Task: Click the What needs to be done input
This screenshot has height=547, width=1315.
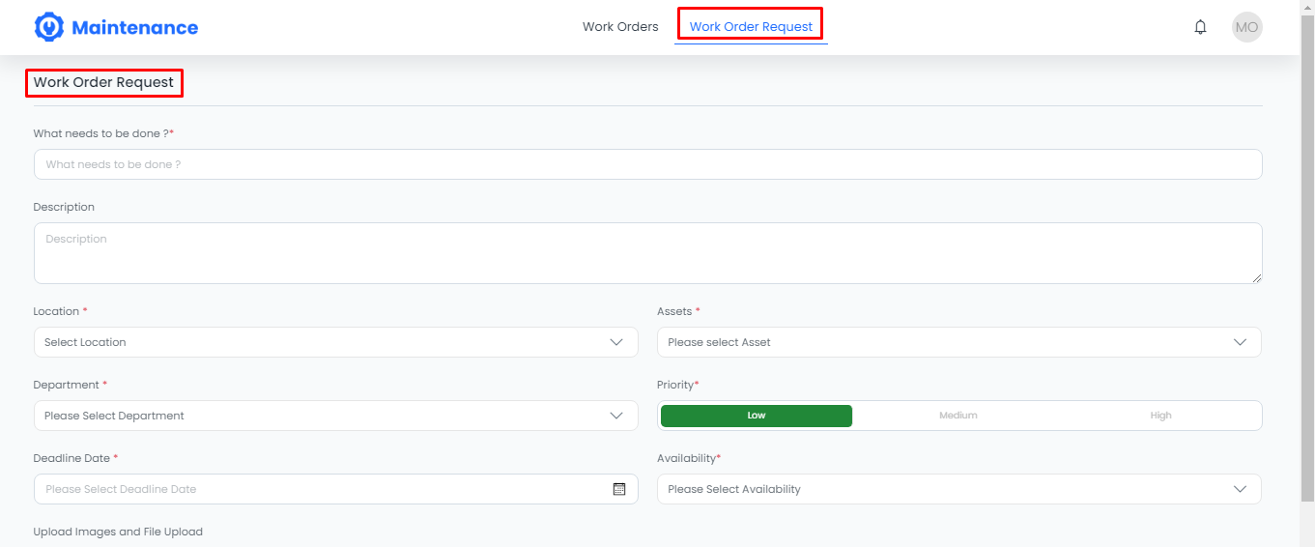Action: [x=647, y=164]
